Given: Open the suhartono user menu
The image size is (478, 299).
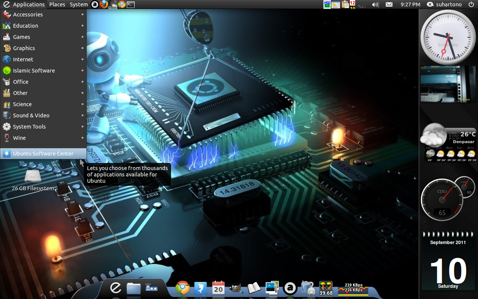Looking at the screenshot, I should (444, 4).
